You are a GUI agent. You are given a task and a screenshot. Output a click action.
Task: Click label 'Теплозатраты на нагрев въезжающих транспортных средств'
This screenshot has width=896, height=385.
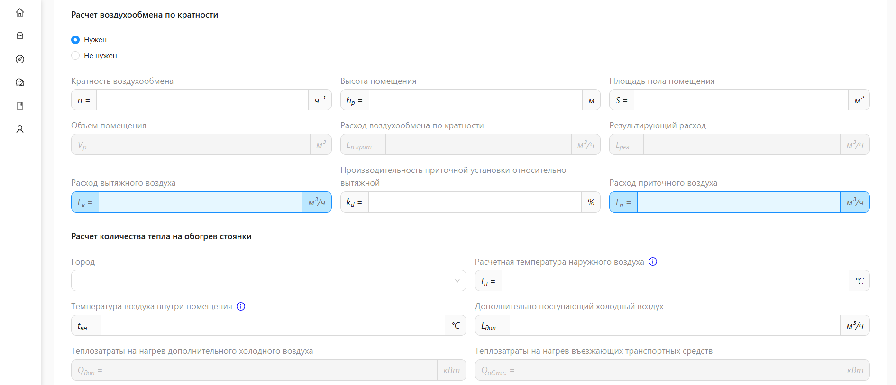pyautogui.click(x=594, y=351)
